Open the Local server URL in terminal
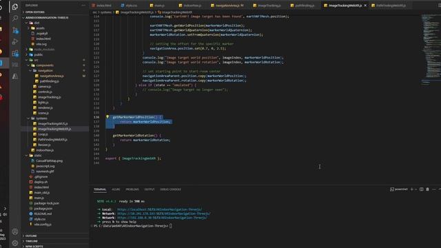This screenshot has width=441, height=248. [x=159, y=209]
